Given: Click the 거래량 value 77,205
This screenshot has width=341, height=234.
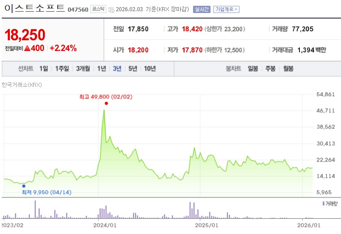Looking at the screenshot, I should pyautogui.click(x=303, y=29).
